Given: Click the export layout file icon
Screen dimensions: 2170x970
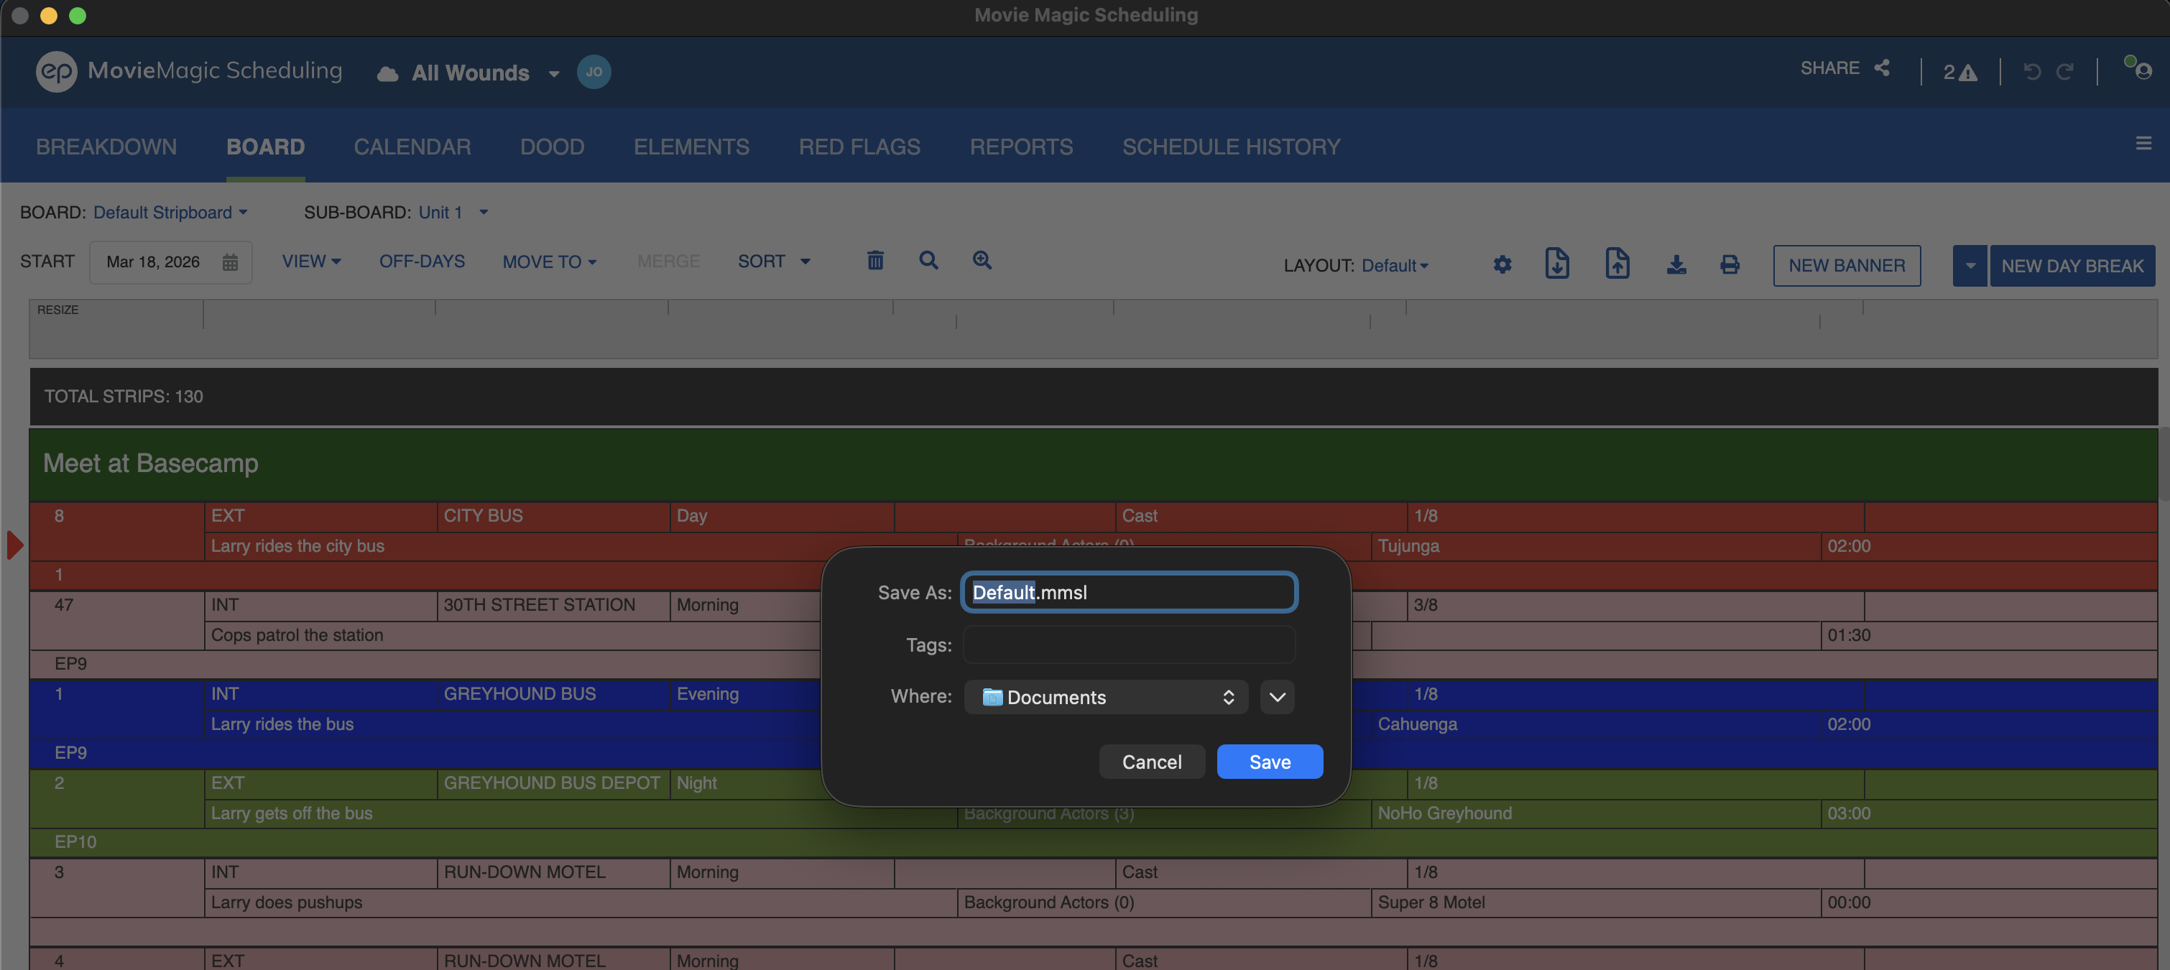Looking at the screenshot, I should pos(1617,264).
